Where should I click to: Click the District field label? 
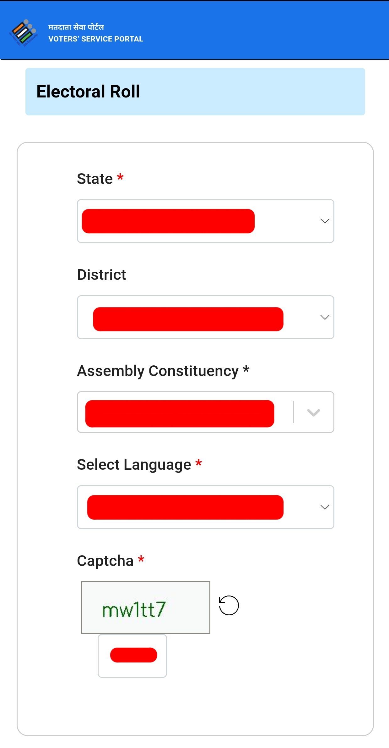pos(102,274)
